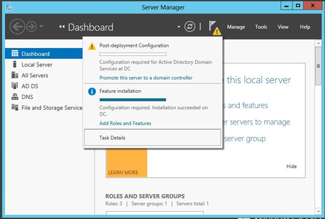Click 'Configuration required. Installation succeeded on DC.' text
This screenshot has width=325, height=219.
pos(154,111)
